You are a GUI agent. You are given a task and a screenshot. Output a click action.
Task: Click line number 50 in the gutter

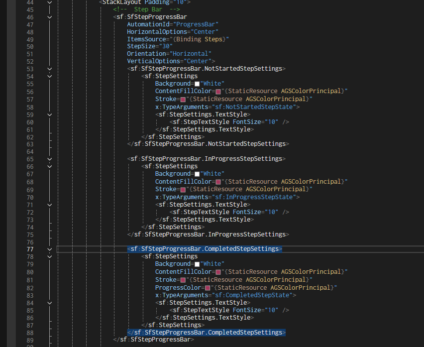29,46
